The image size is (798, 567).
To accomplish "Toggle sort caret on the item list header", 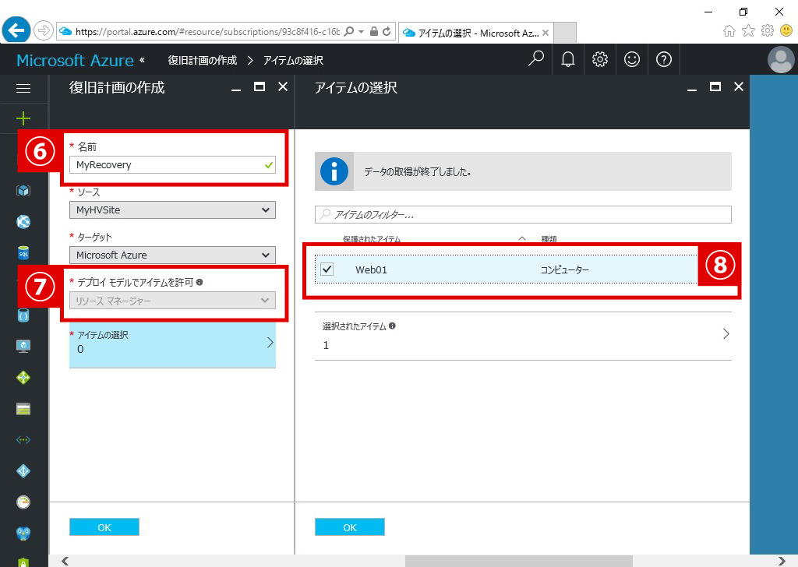I will [522, 238].
